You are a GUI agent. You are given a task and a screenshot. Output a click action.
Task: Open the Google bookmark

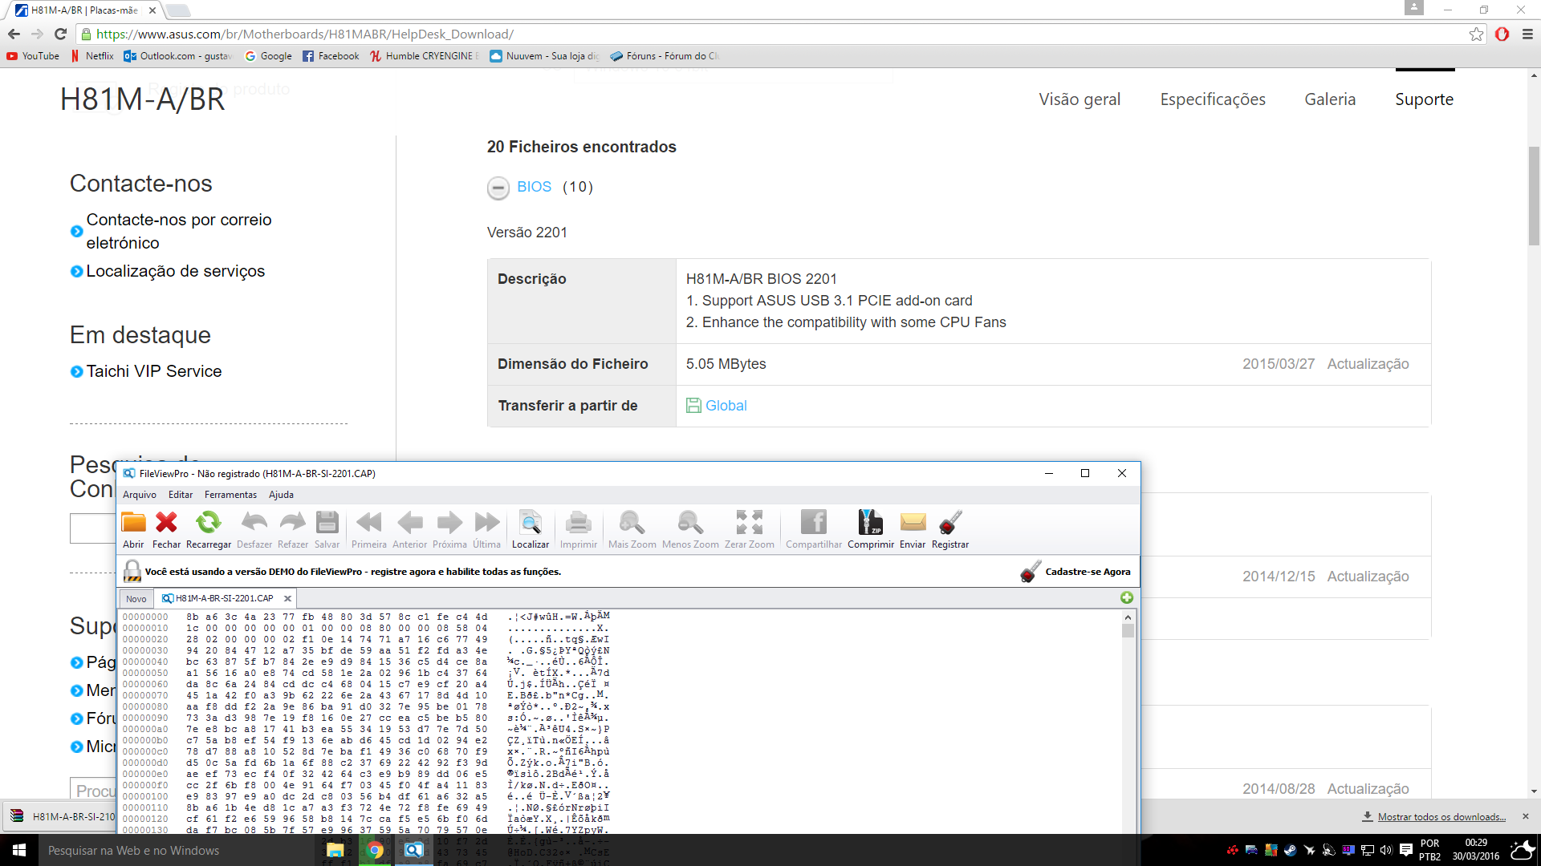pos(268,56)
